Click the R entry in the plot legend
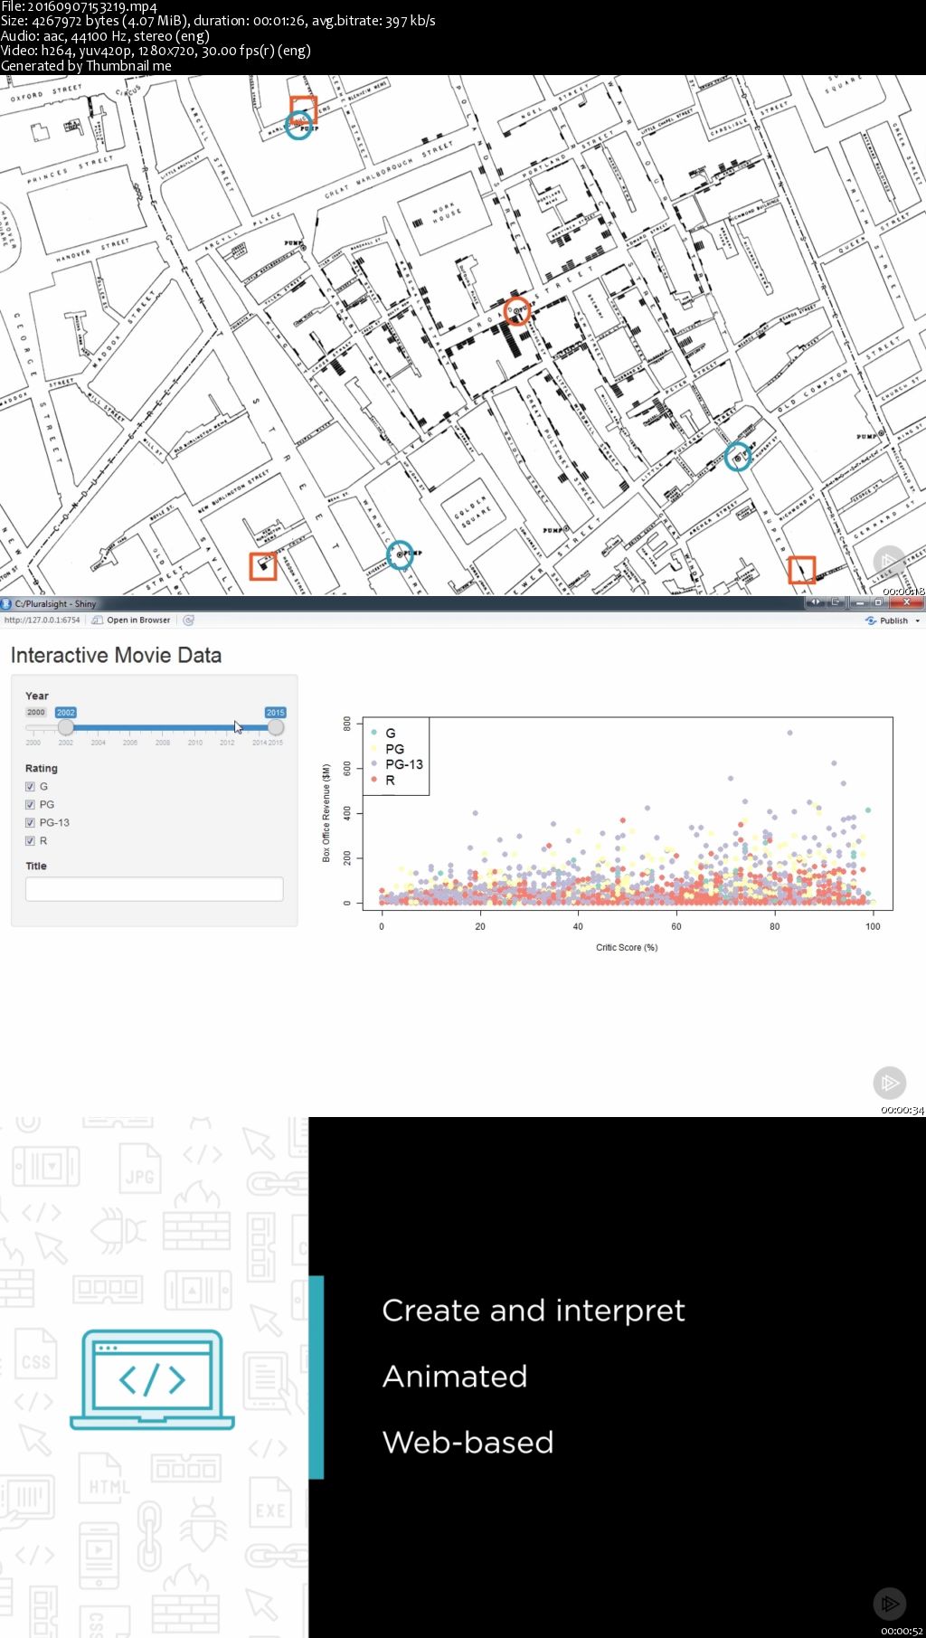Image resolution: width=926 pixels, height=1638 pixels. click(x=391, y=780)
